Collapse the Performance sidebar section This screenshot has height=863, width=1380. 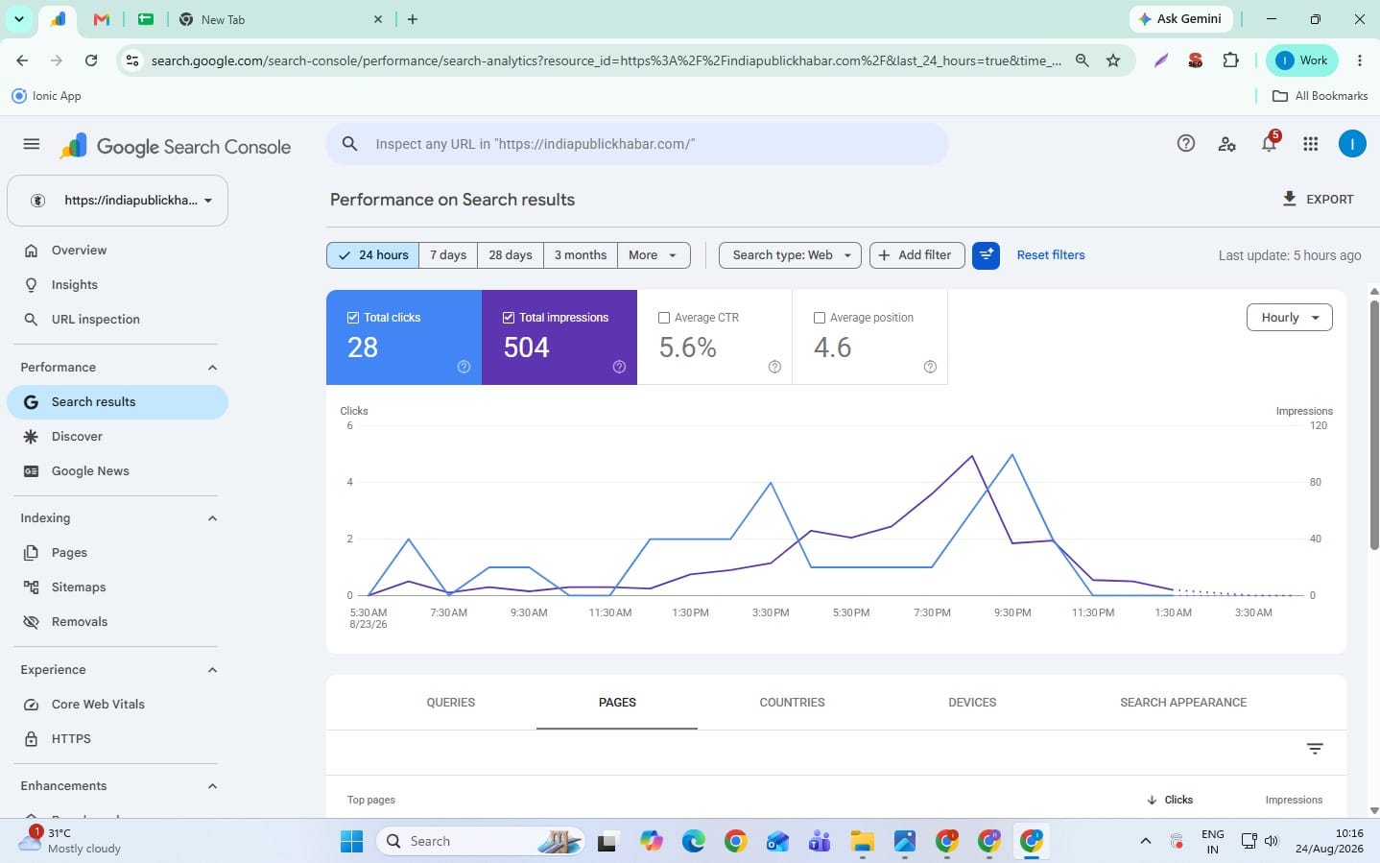coord(212,368)
